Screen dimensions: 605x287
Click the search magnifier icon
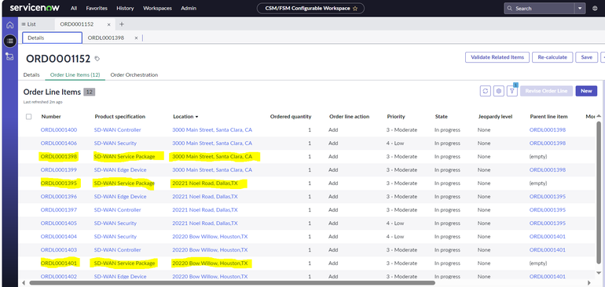point(510,9)
